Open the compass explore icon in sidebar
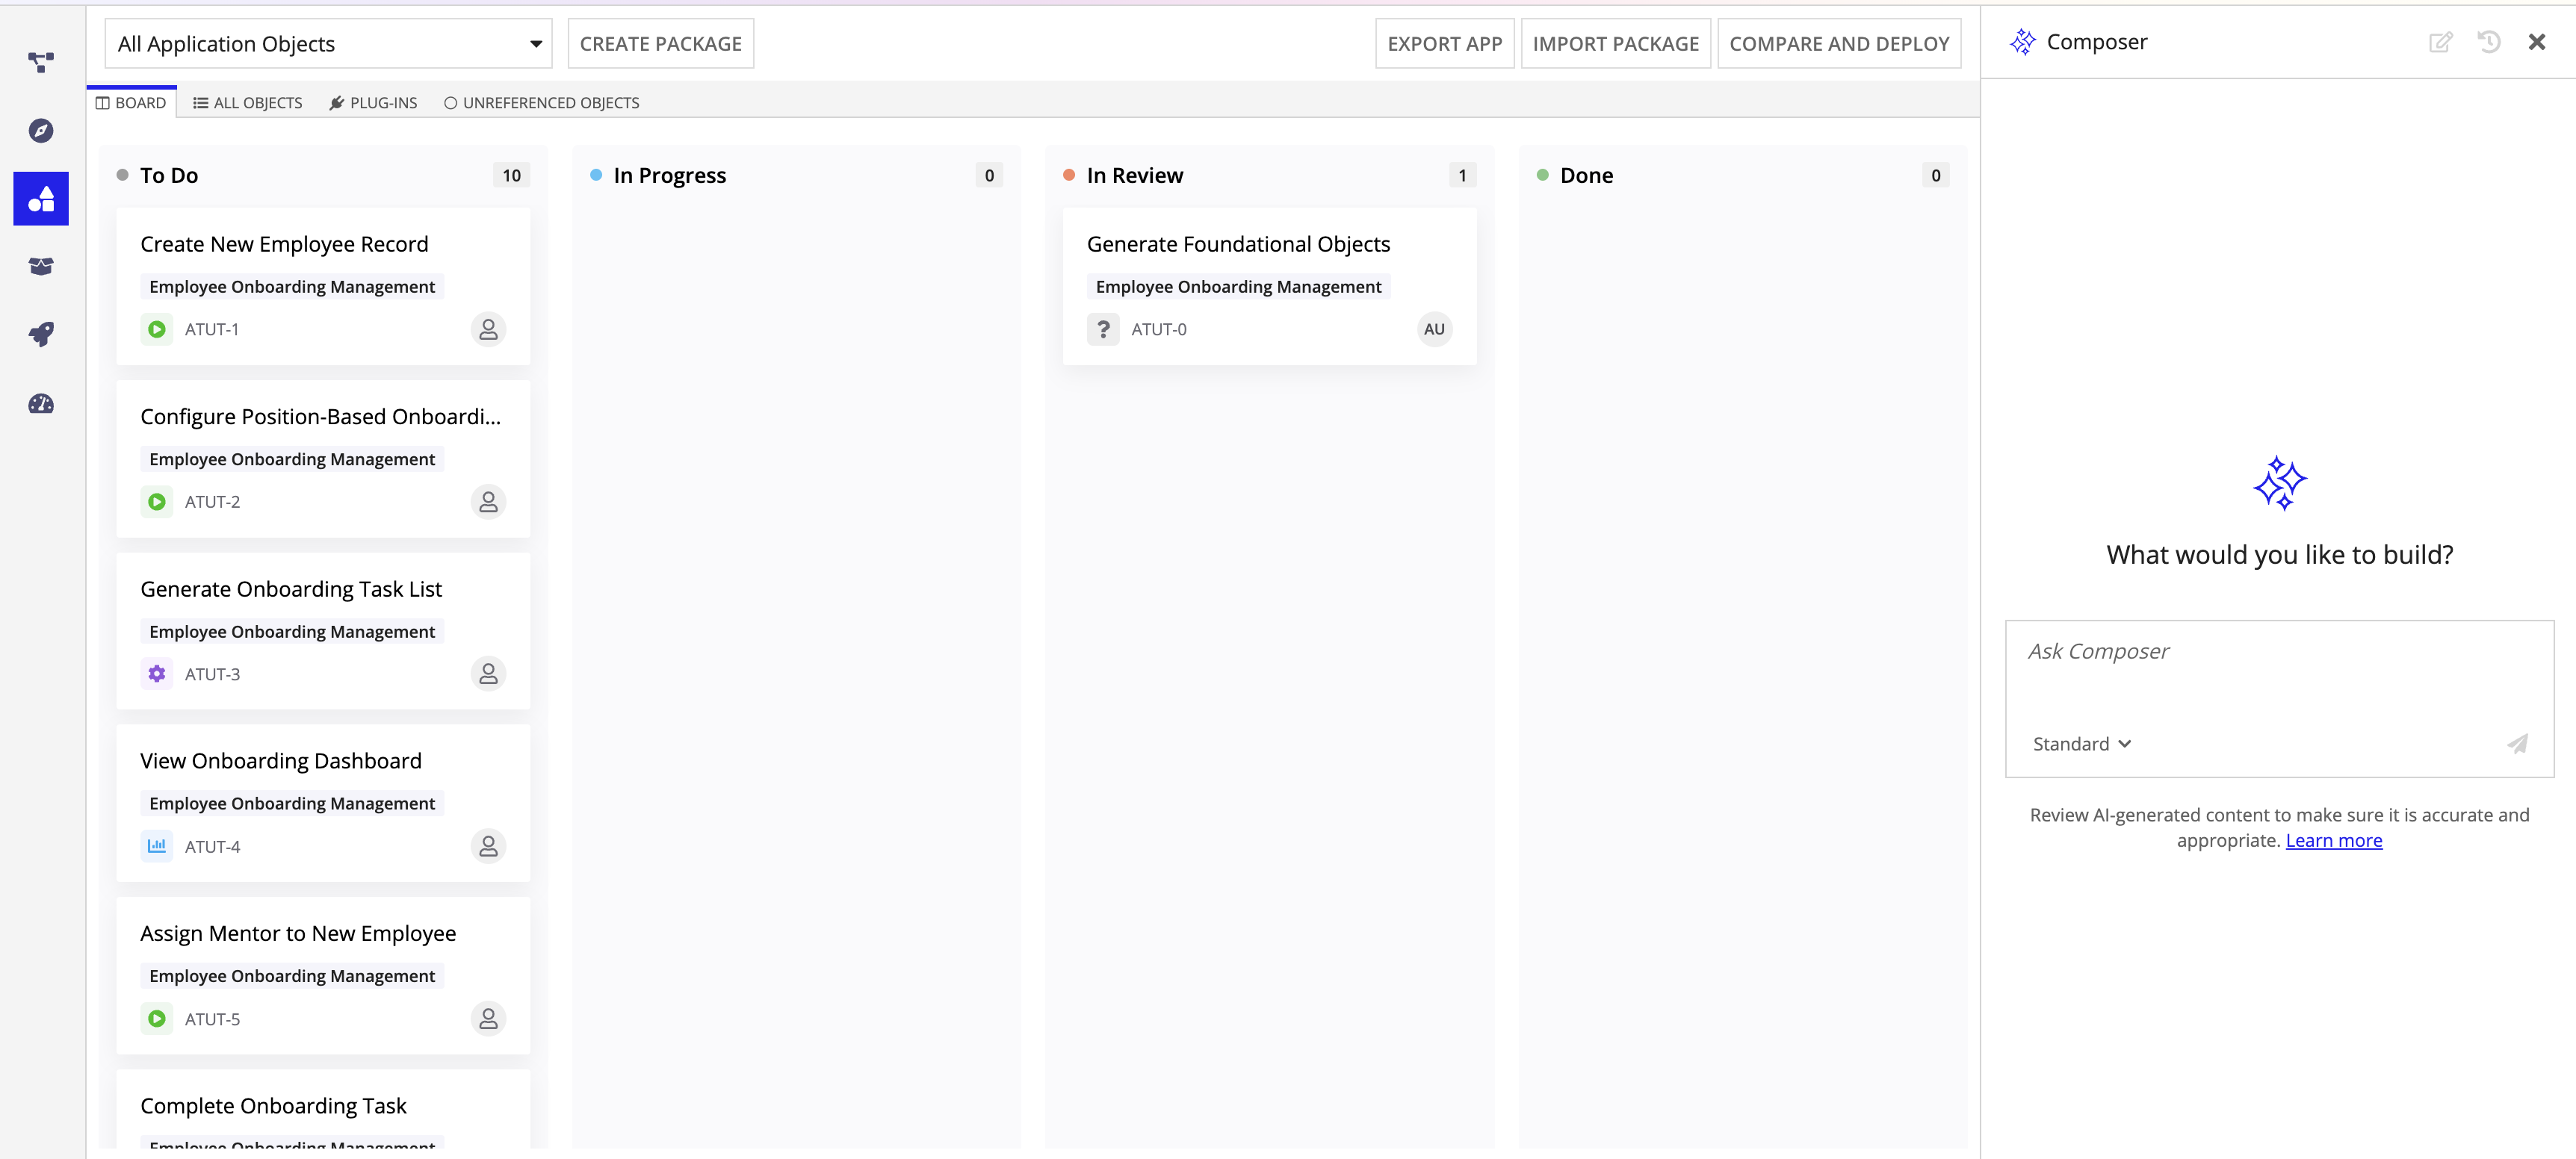Image resolution: width=2576 pixels, height=1159 pixels. [x=41, y=130]
